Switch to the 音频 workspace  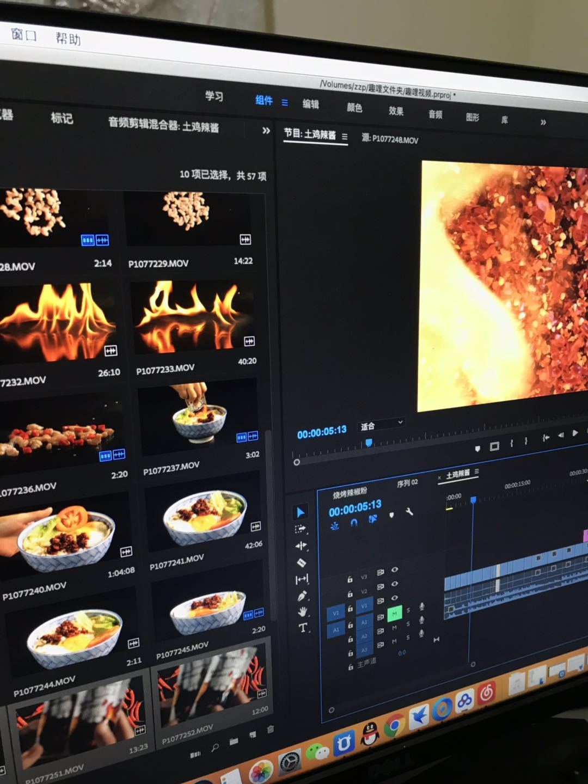tap(435, 114)
